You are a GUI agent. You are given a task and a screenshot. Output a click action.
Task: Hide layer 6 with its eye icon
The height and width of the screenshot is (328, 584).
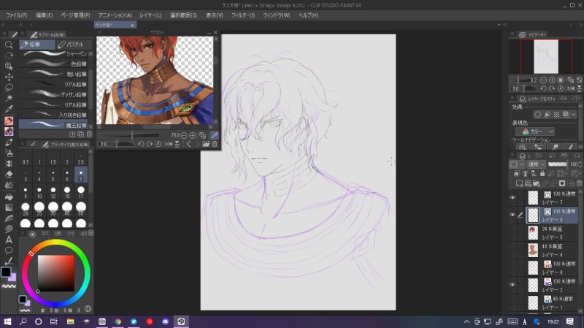click(512, 215)
